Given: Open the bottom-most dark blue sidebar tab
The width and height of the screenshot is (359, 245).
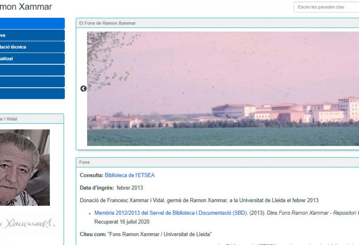Looking at the screenshot, I should click(x=32, y=94).
